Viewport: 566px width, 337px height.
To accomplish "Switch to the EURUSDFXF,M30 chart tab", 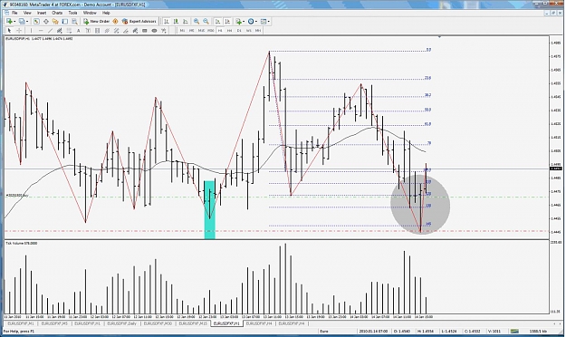I will [x=158, y=323].
